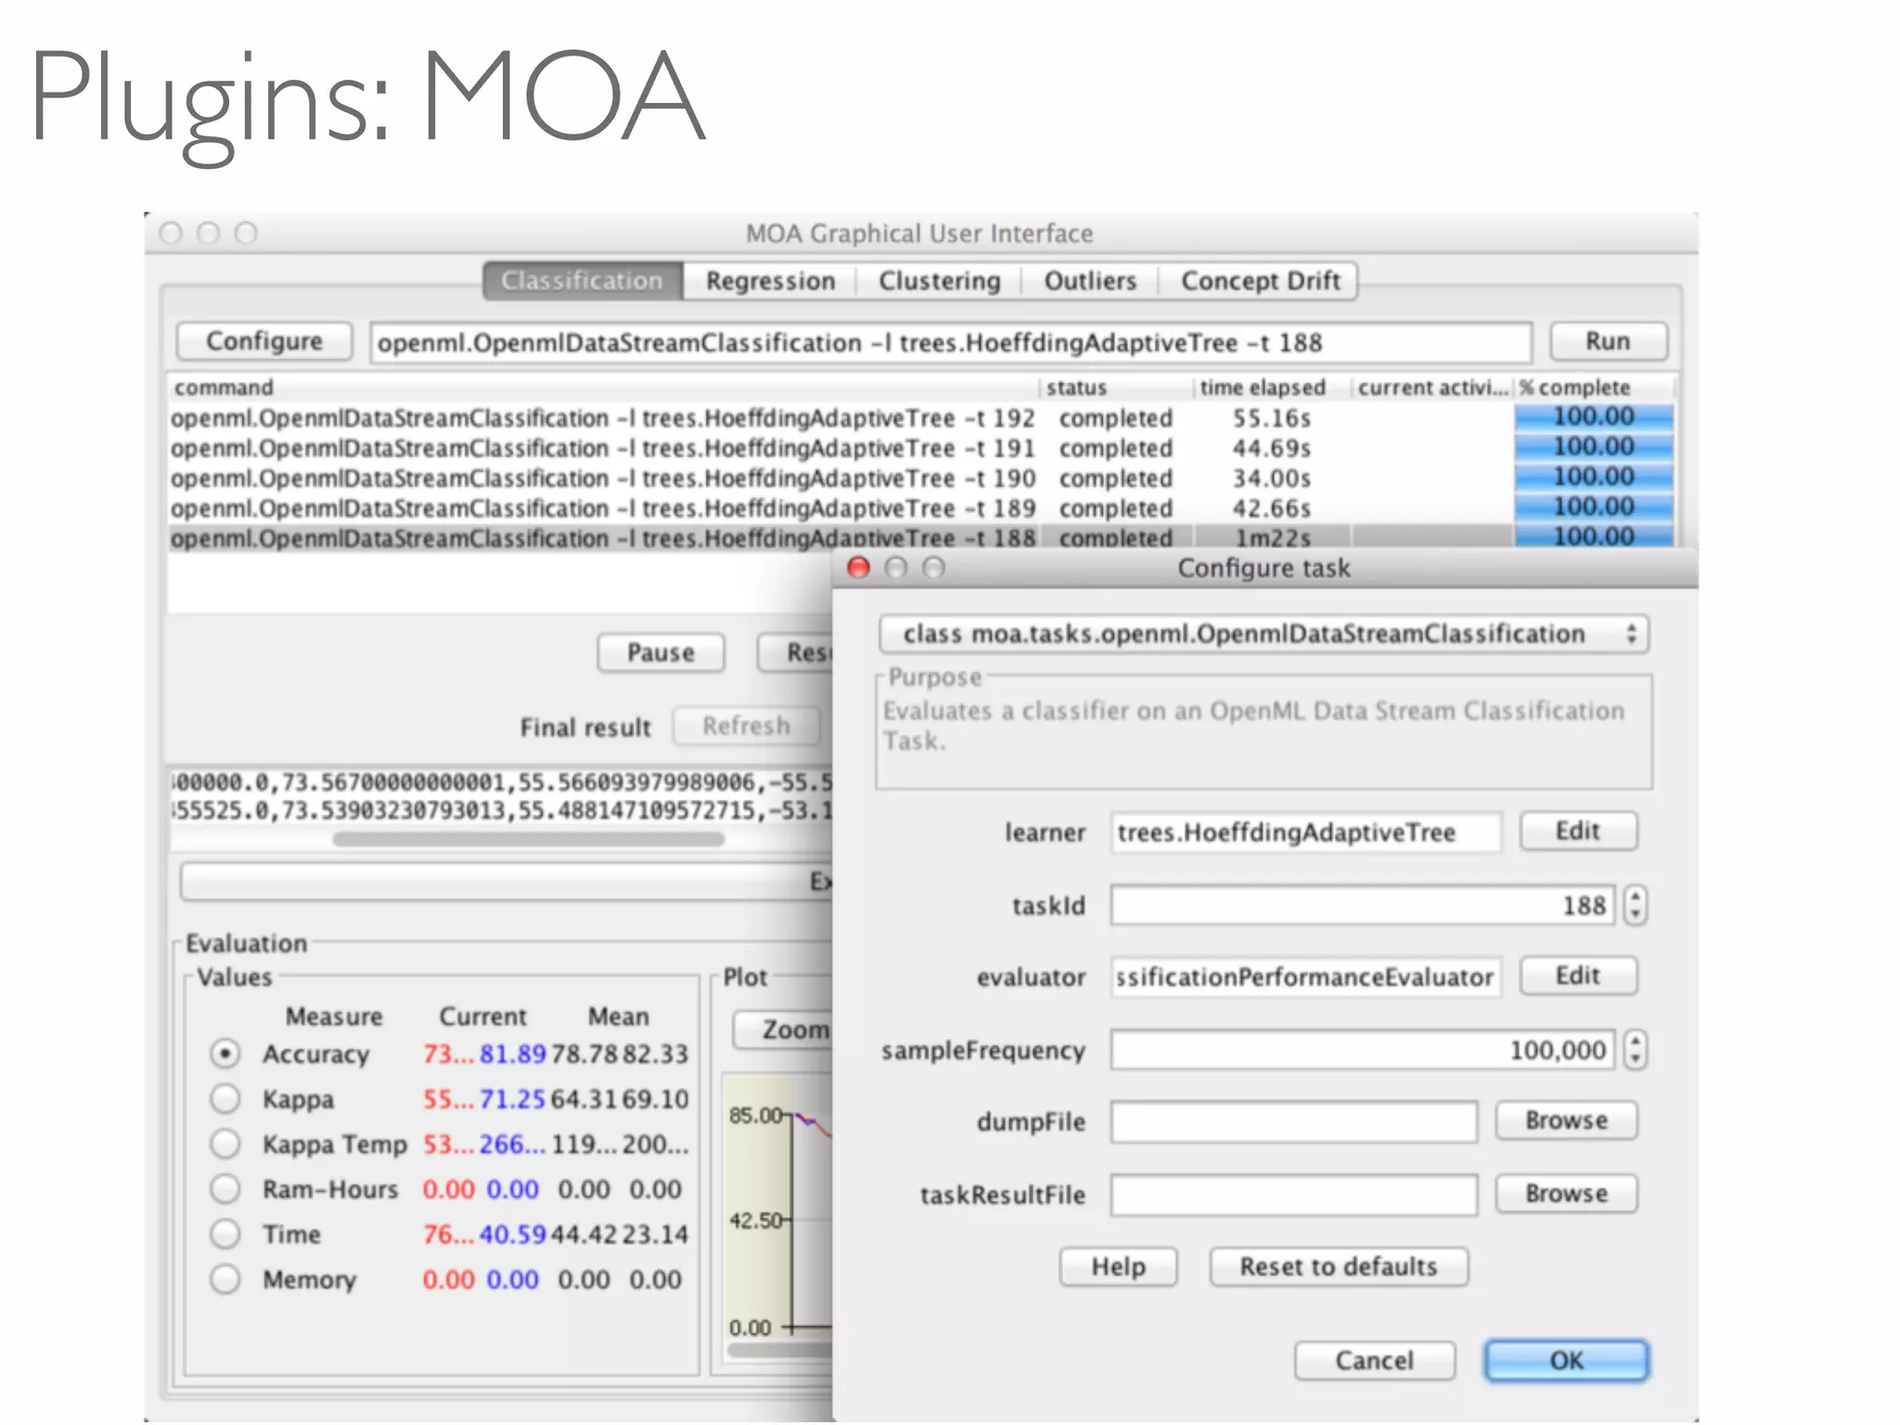Select the Kappa Temp radio button
Viewport: 1900px width, 1425px height.
point(225,1144)
